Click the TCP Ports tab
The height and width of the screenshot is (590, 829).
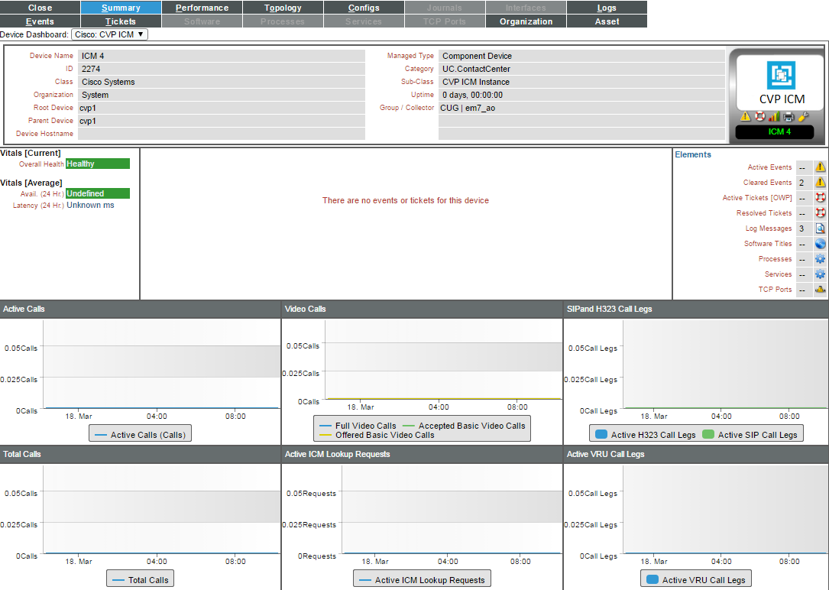point(445,21)
